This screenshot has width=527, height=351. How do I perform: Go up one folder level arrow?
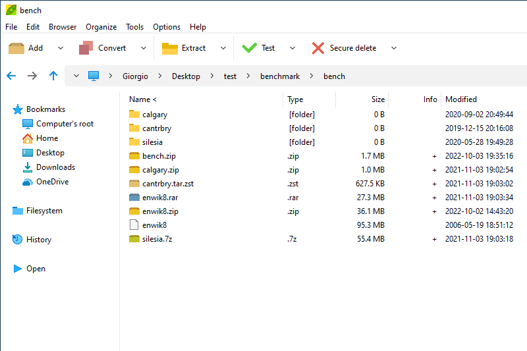click(53, 76)
